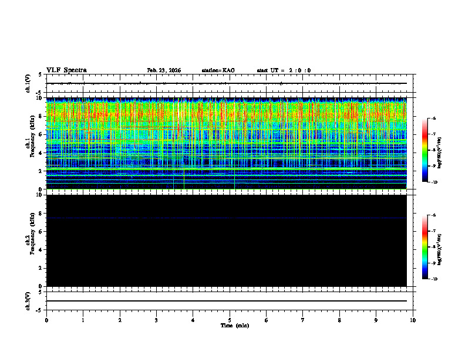
Task: Click time axis tick label "9"
Action: [376, 320]
